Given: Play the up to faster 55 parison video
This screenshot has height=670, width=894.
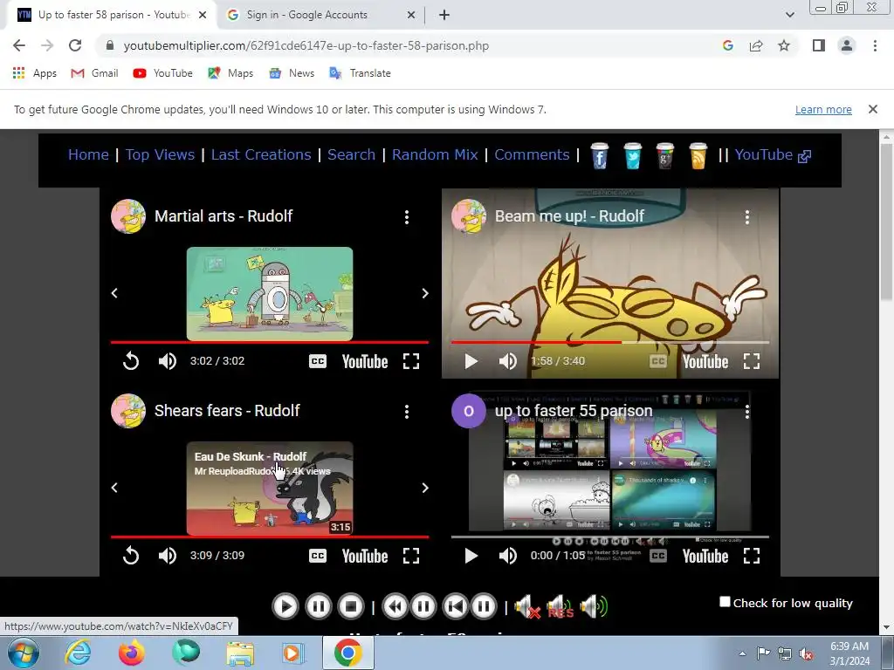Looking at the screenshot, I should pos(471,556).
